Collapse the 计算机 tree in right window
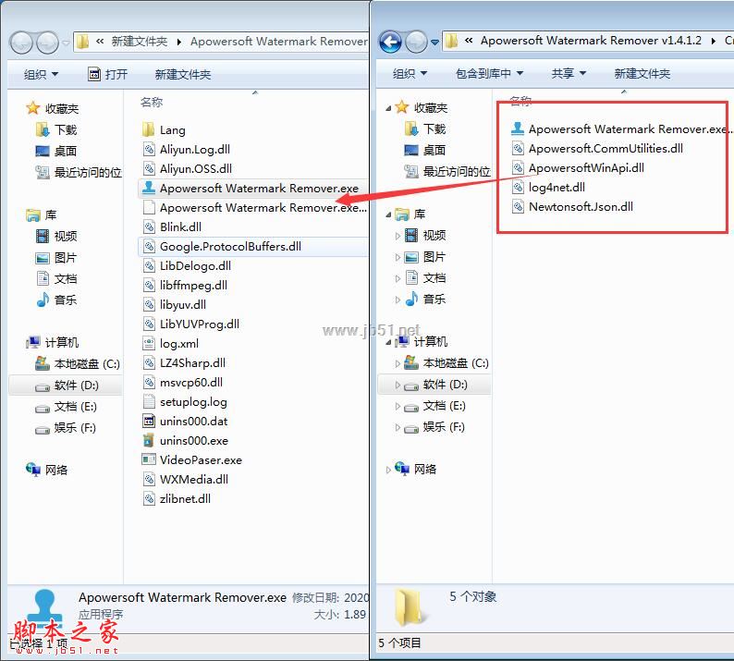 tap(388, 342)
